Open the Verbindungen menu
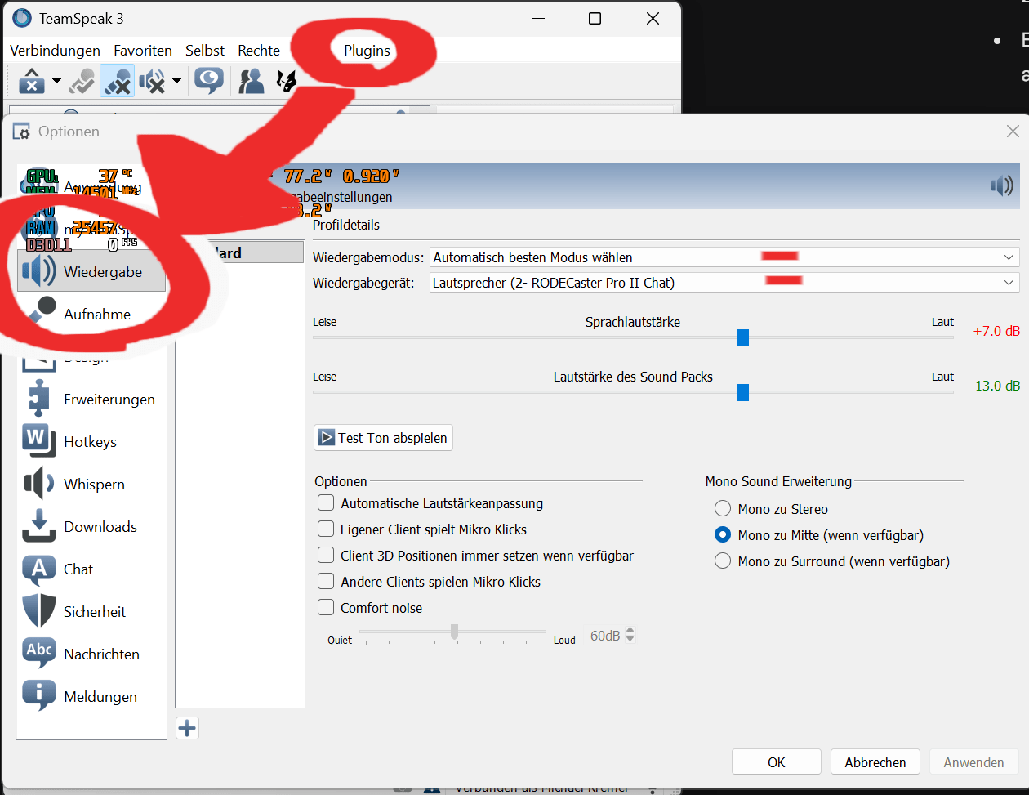This screenshot has width=1029, height=795. (x=55, y=51)
